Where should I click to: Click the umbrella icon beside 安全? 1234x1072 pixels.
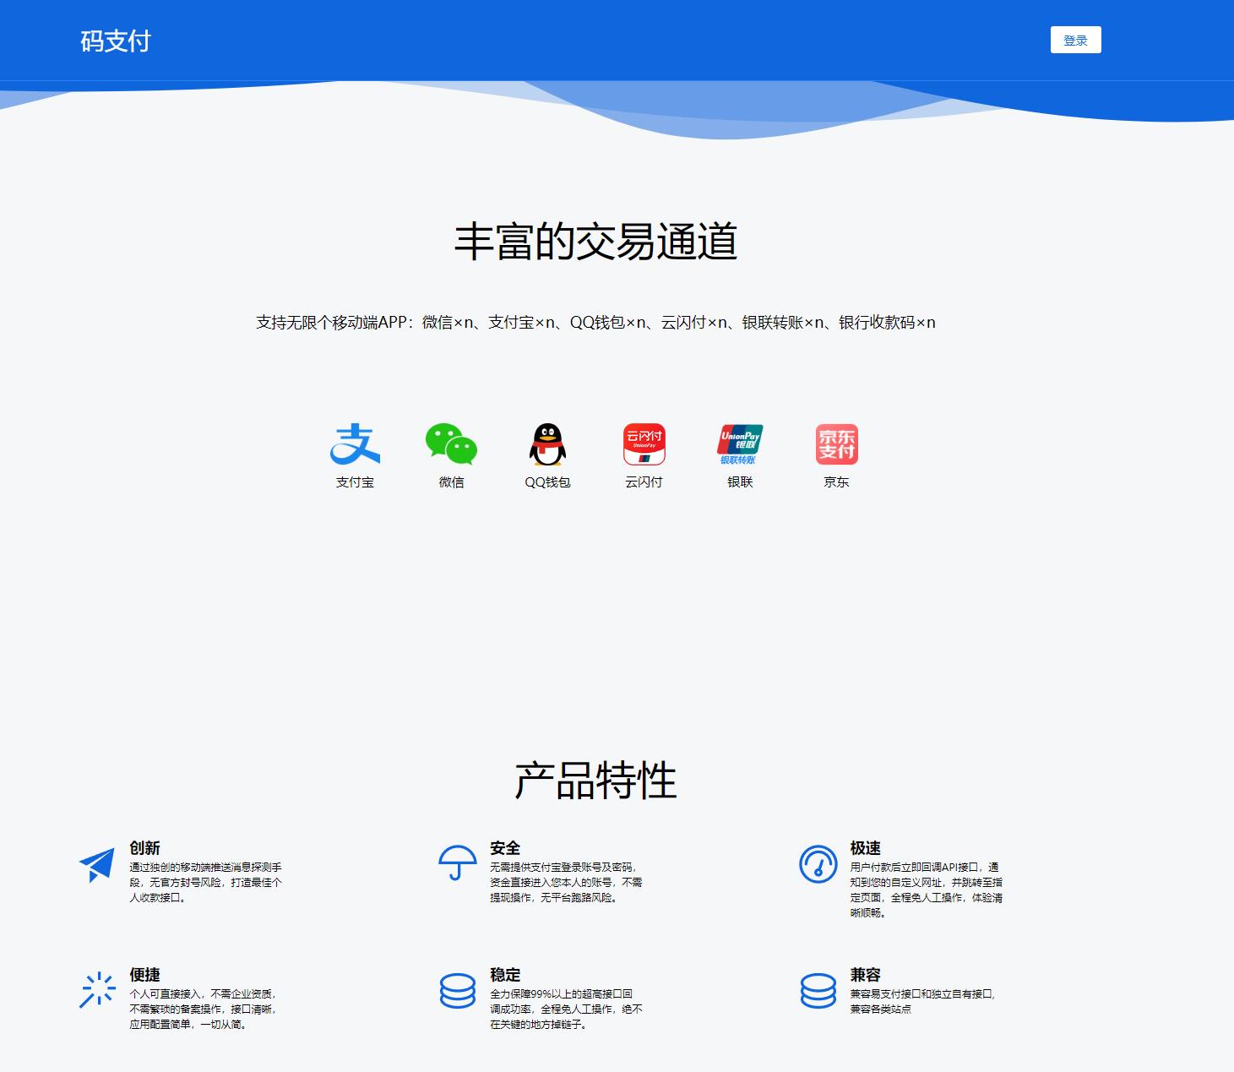[457, 863]
